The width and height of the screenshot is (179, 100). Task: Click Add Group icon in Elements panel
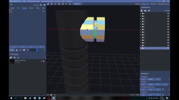(x=145, y=11)
